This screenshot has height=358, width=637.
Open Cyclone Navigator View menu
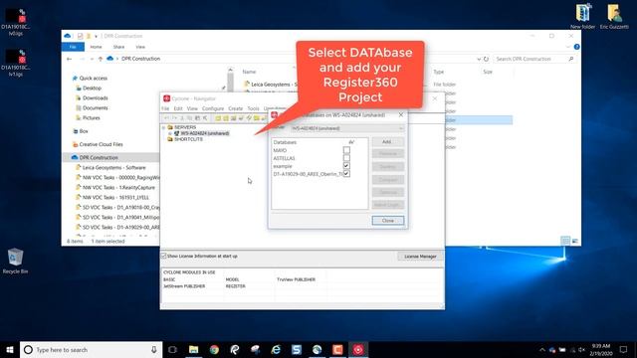click(x=192, y=108)
